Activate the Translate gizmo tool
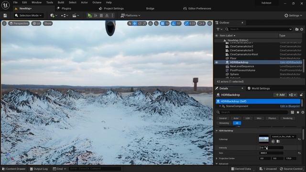This screenshot has width=306, height=172. point(135,23)
